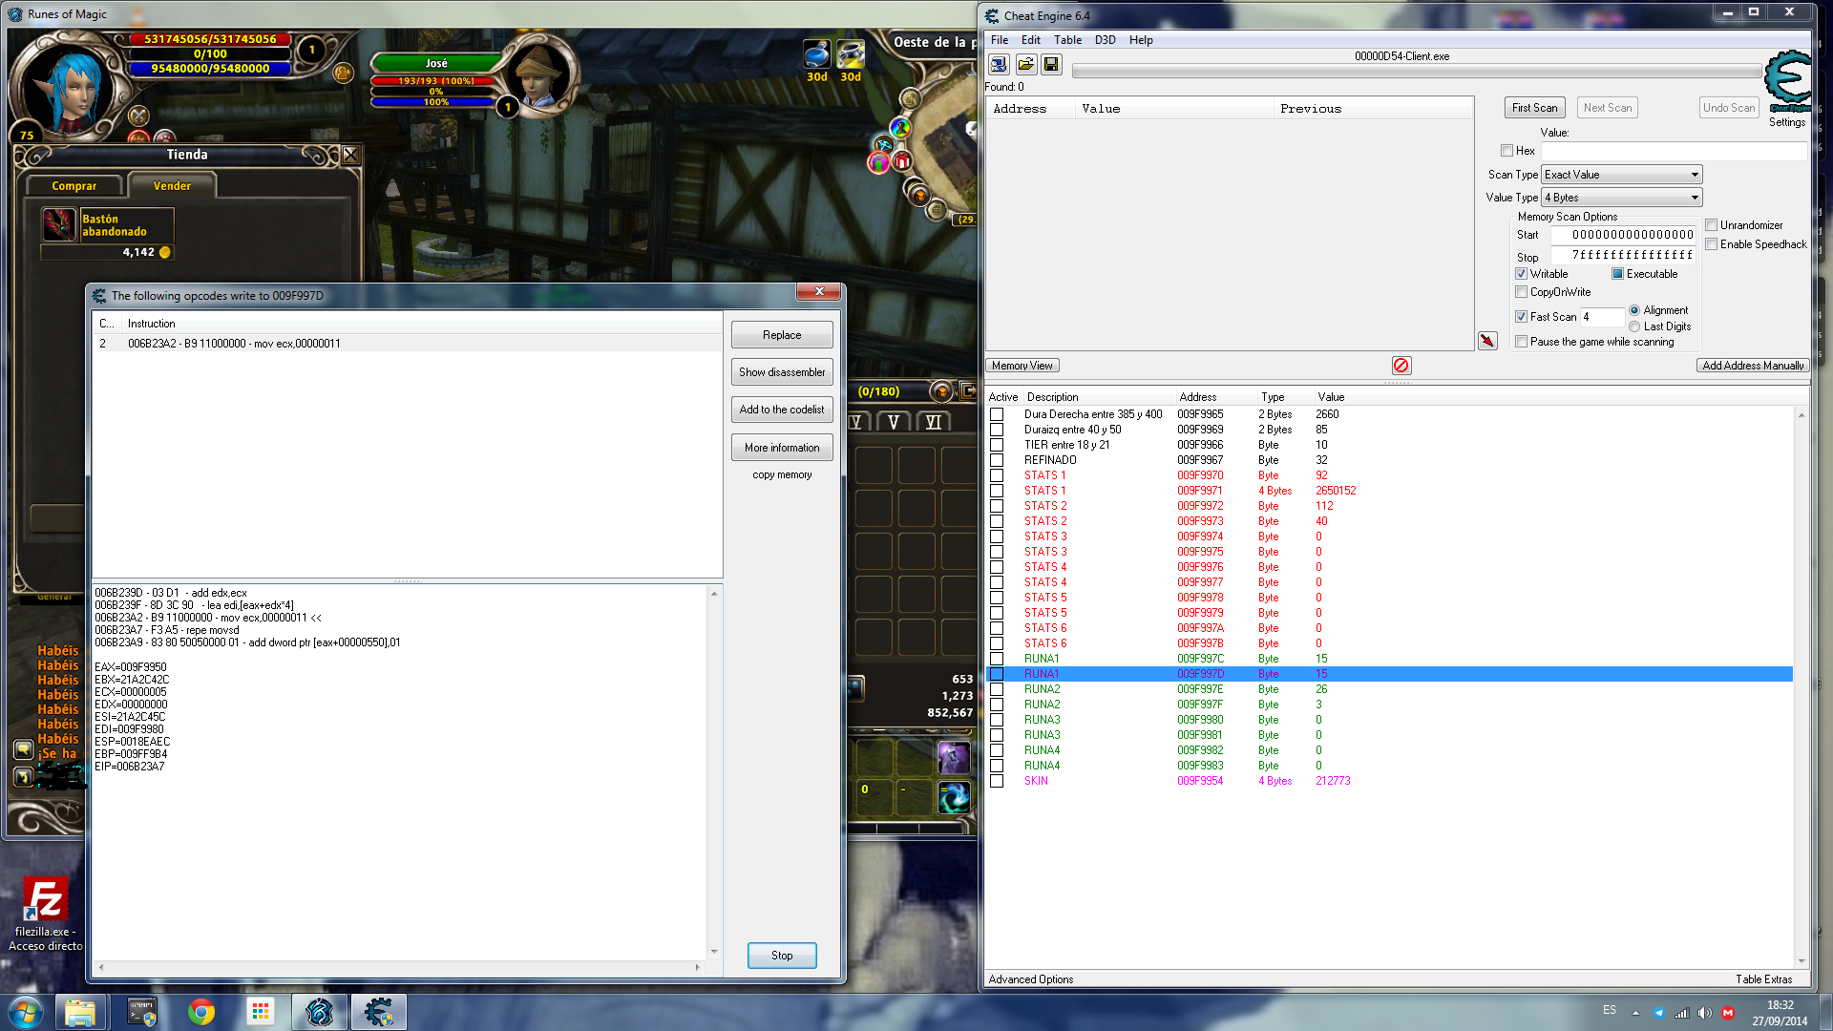
Task: Click the scan Value input field
Action: 1674,151
